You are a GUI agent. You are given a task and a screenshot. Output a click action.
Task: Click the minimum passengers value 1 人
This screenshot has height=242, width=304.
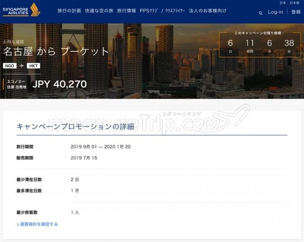(75, 213)
